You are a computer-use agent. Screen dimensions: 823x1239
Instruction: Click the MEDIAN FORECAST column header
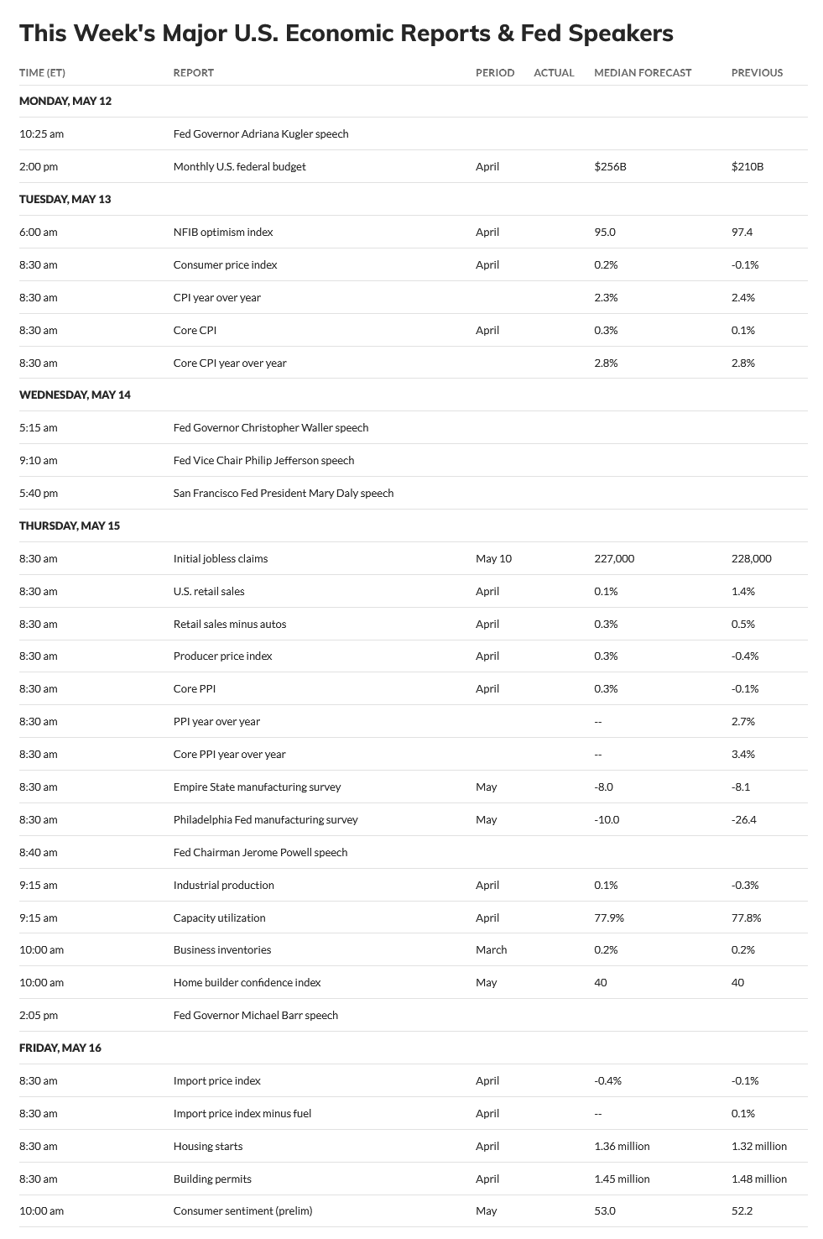(643, 72)
